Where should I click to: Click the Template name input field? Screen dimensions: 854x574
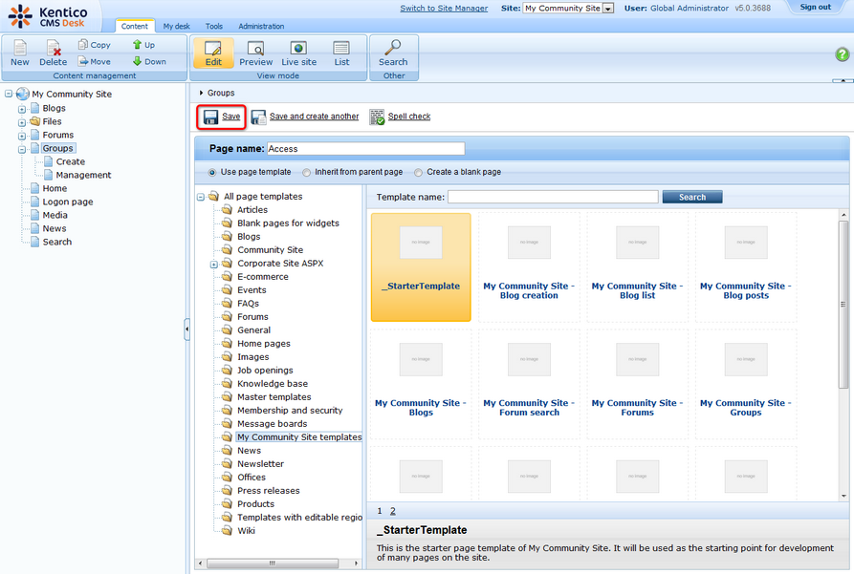tap(553, 197)
